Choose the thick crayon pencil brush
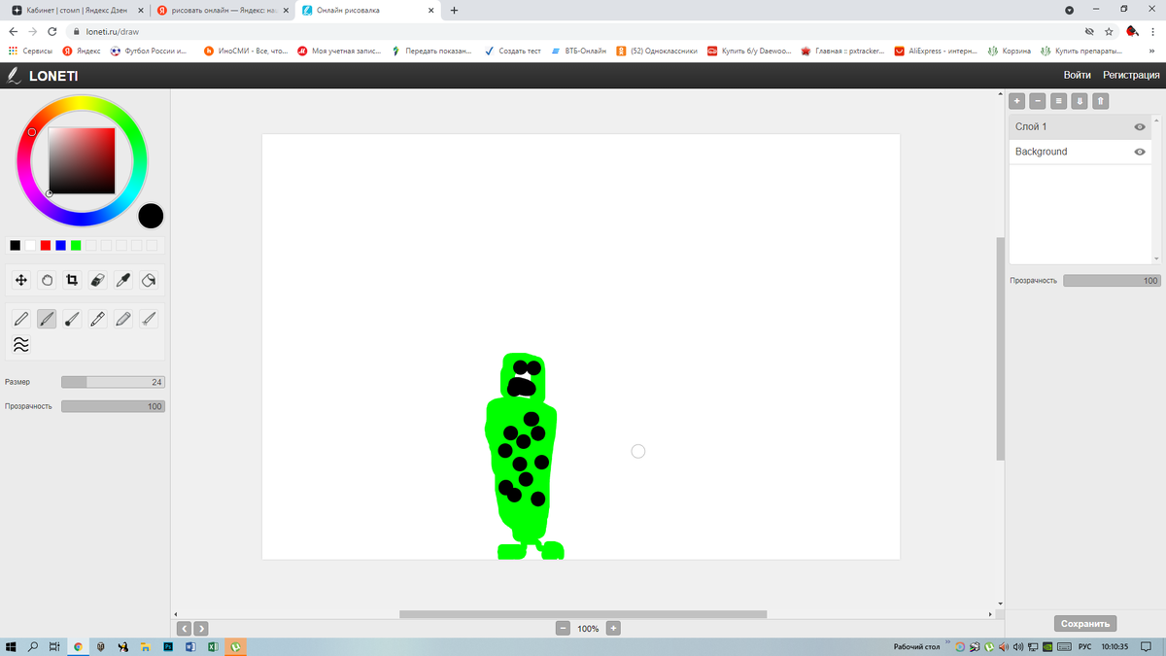 [x=123, y=319]
